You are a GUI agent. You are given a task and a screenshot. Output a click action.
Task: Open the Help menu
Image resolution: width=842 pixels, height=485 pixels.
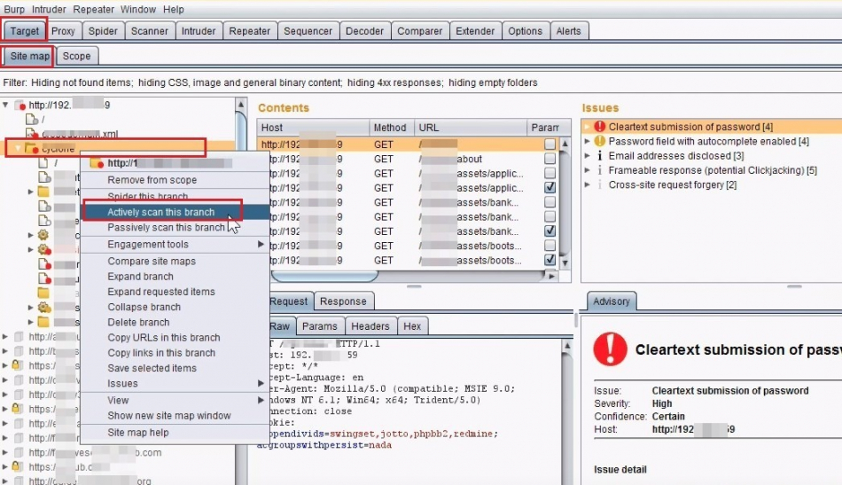[x=174, y=10]
